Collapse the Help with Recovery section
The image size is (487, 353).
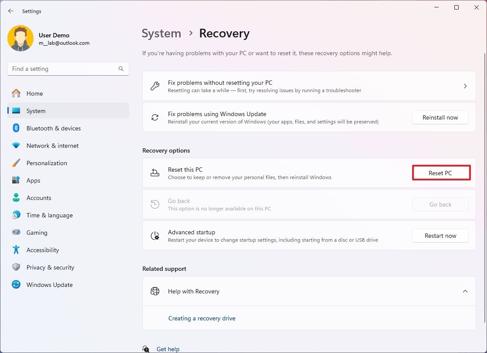point(465,291)
